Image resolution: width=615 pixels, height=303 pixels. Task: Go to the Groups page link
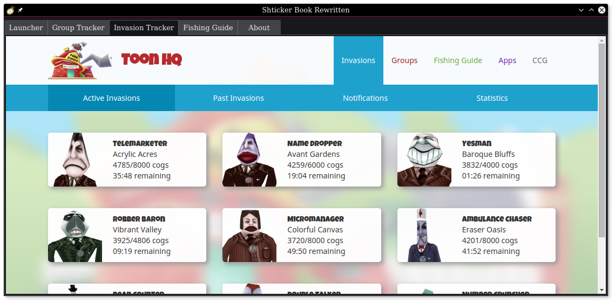404,61
